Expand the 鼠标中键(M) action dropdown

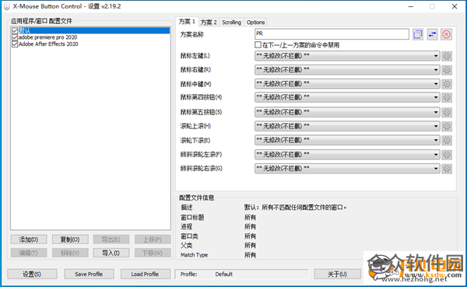pos(347,84)
